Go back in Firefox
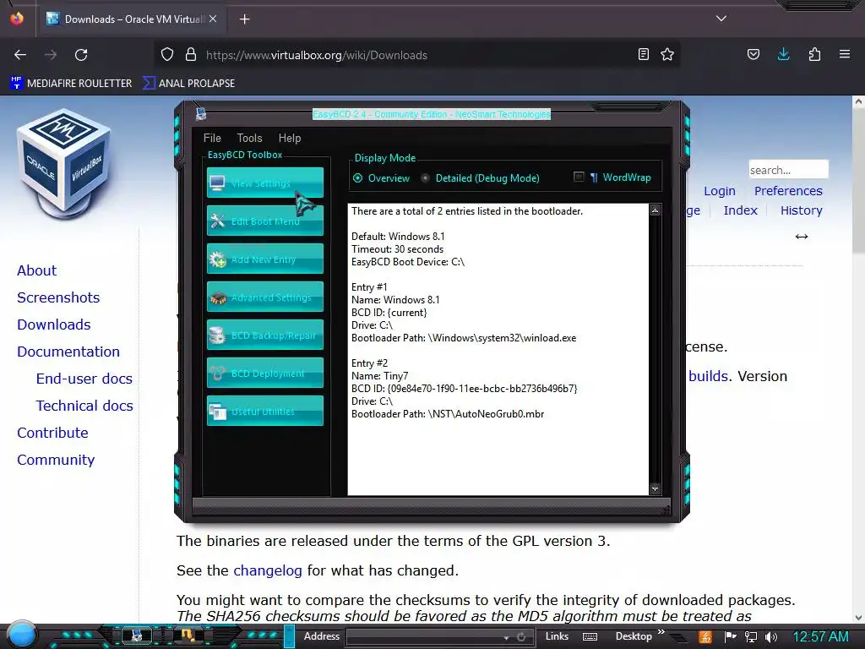 pyautogui.click(x=20, y=55)
